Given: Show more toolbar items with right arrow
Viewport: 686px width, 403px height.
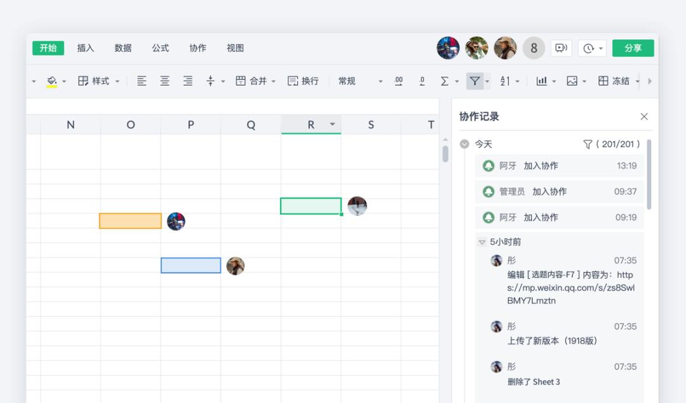Looking at the screenshot, I should 650,81.
